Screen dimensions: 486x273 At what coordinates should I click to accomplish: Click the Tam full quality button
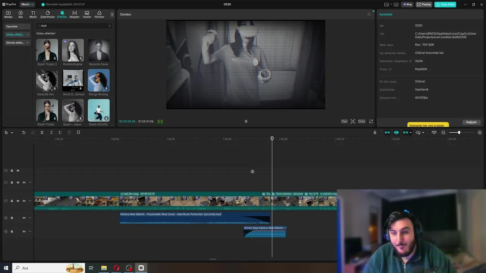pos(344,121)
